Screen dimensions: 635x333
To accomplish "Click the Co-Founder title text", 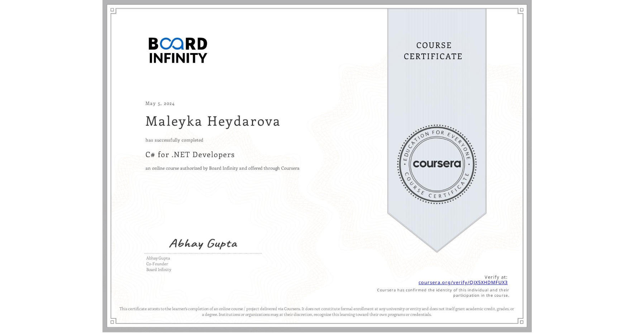I will pos(157,264).
